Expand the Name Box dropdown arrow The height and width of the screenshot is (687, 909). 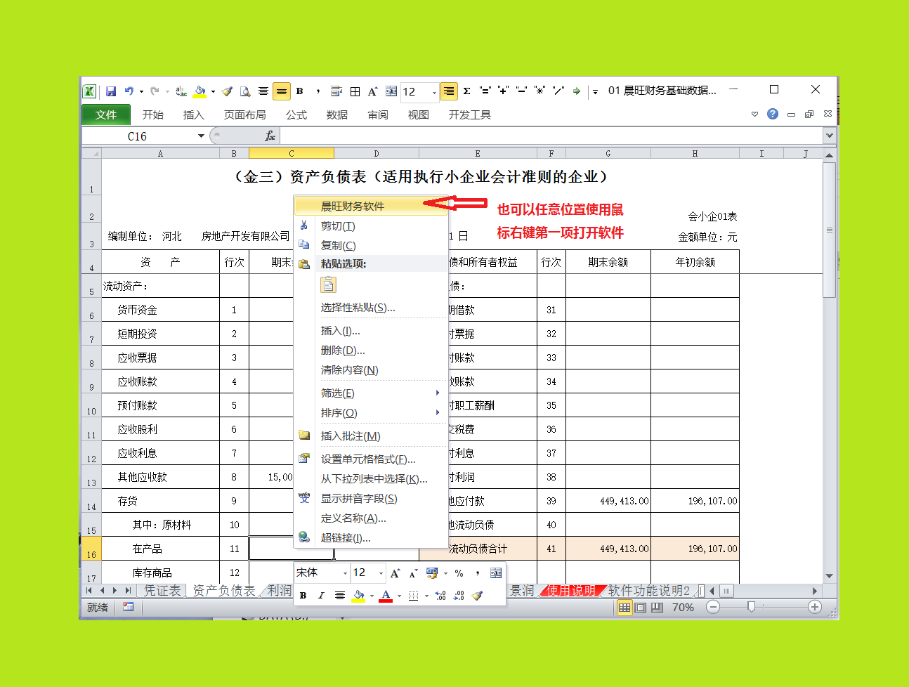click(201, 136)
